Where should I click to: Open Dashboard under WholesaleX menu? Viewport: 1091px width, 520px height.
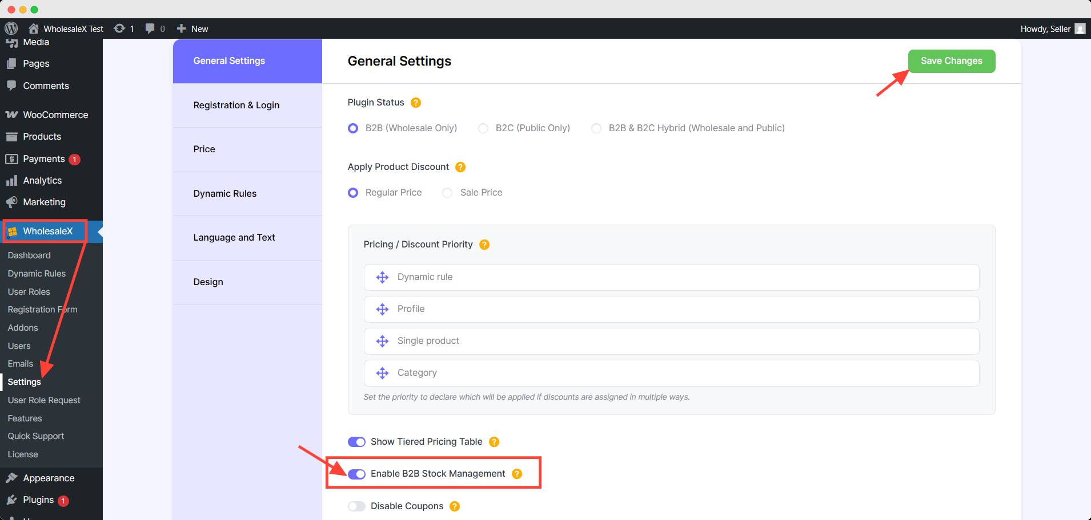[29, 255]
